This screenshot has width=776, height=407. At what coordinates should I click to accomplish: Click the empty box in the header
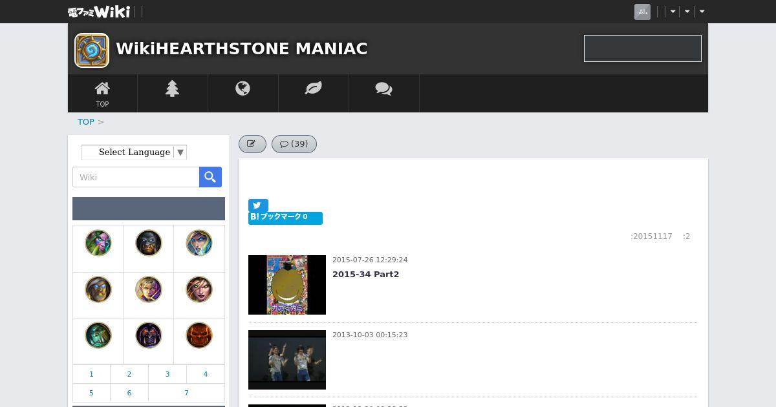[x=643, y=48]
